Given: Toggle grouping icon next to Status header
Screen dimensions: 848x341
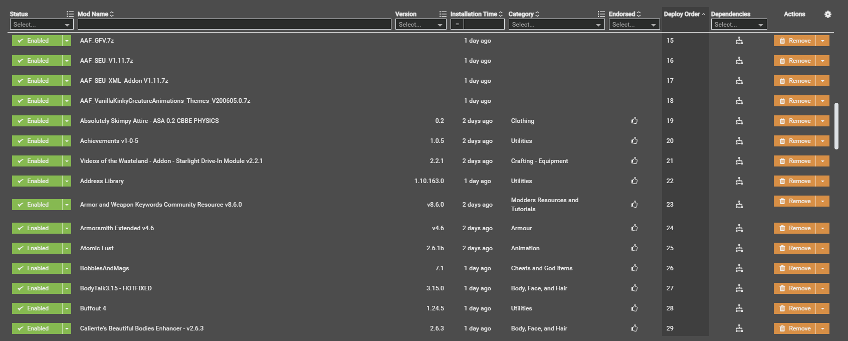Looking at the screenshot, I should click(x=70, y=14).
